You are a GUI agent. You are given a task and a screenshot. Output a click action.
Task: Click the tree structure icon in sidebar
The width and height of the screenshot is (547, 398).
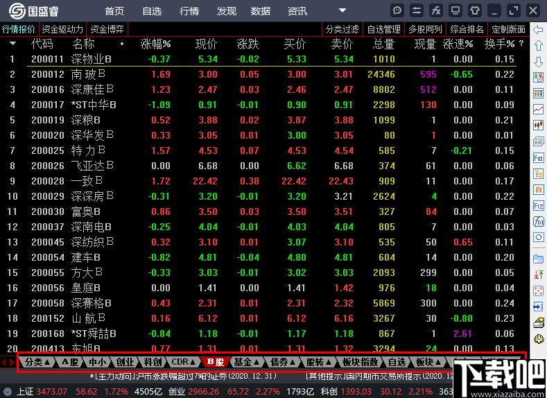538,173
